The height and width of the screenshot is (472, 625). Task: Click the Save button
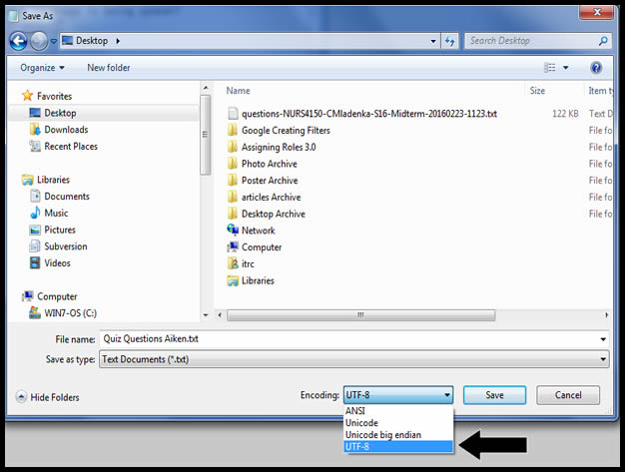[x=494, y=395]
